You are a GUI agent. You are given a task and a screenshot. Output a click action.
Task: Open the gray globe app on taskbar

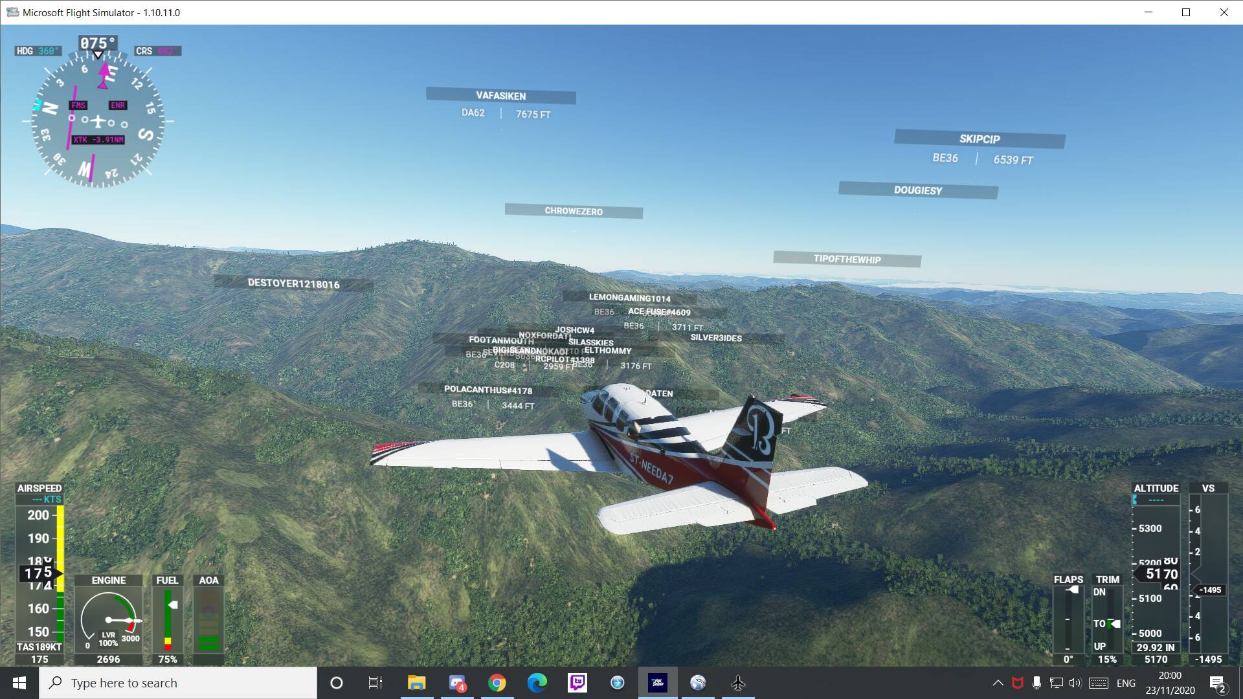tap(698, 683)
